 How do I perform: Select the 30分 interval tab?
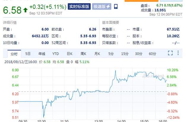tap(139, 54)
